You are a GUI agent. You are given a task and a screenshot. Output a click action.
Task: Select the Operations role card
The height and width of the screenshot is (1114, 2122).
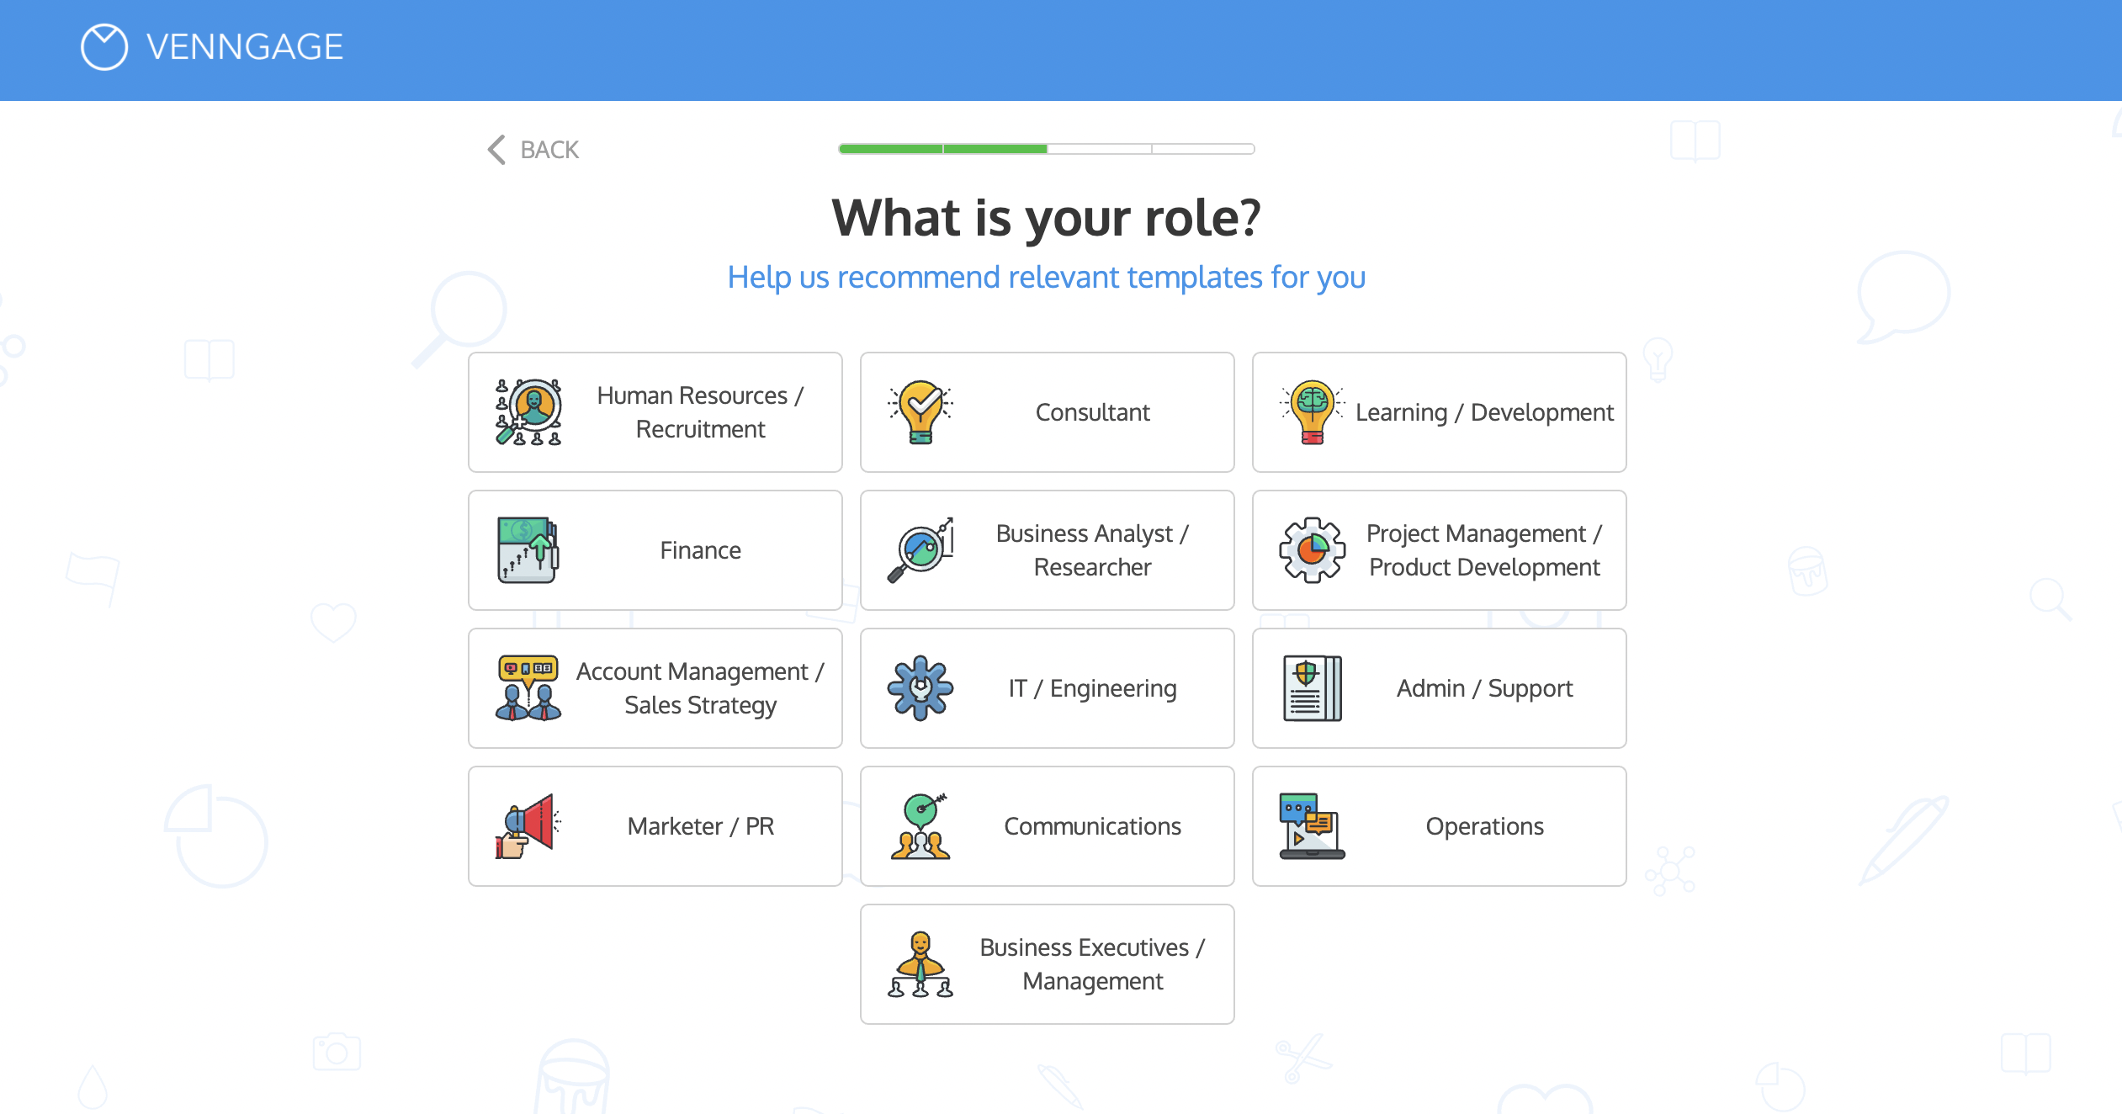pyautogui.click(x=1440, y=826)
